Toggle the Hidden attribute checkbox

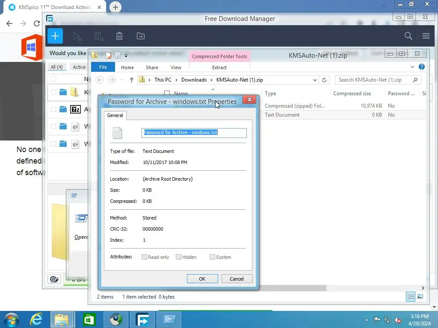point(178,257)
